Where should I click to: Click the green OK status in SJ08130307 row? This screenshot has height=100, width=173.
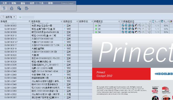[98, 29]
